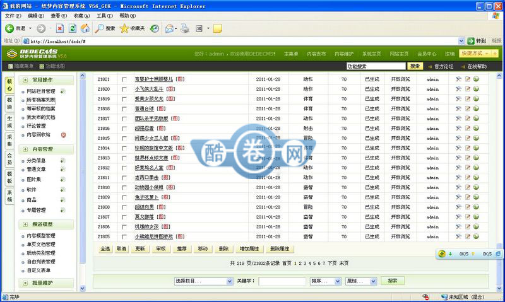Click the 删除 button below the list
This screenshot has height=302, width=505.
pos(223,248)
